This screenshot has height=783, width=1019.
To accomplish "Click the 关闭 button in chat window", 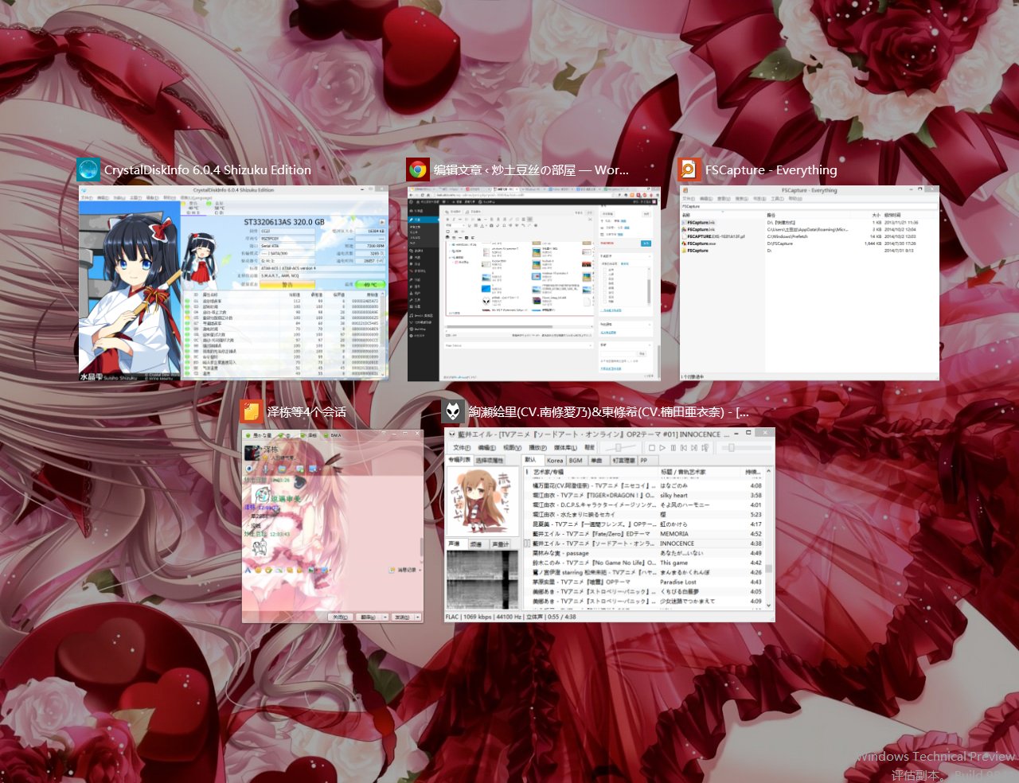I will point(340,617).
